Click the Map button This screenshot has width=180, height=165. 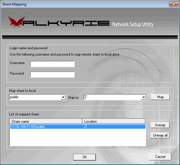pyautogui.click(x=161, y=97)
